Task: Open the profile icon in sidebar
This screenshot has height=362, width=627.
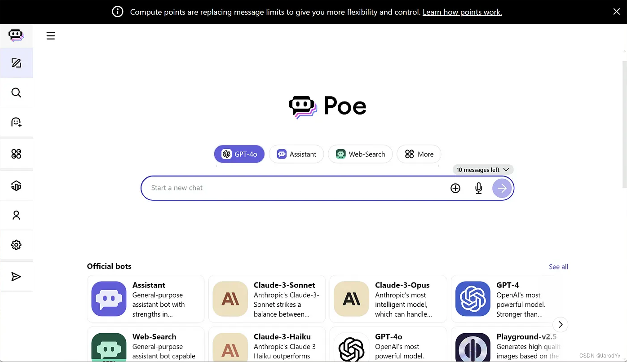Action: point(16,215)
